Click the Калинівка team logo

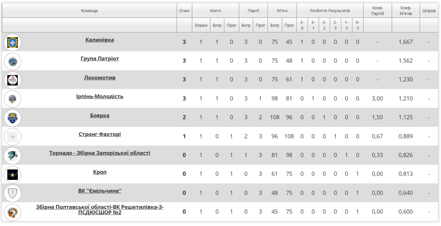pos(12,42)
